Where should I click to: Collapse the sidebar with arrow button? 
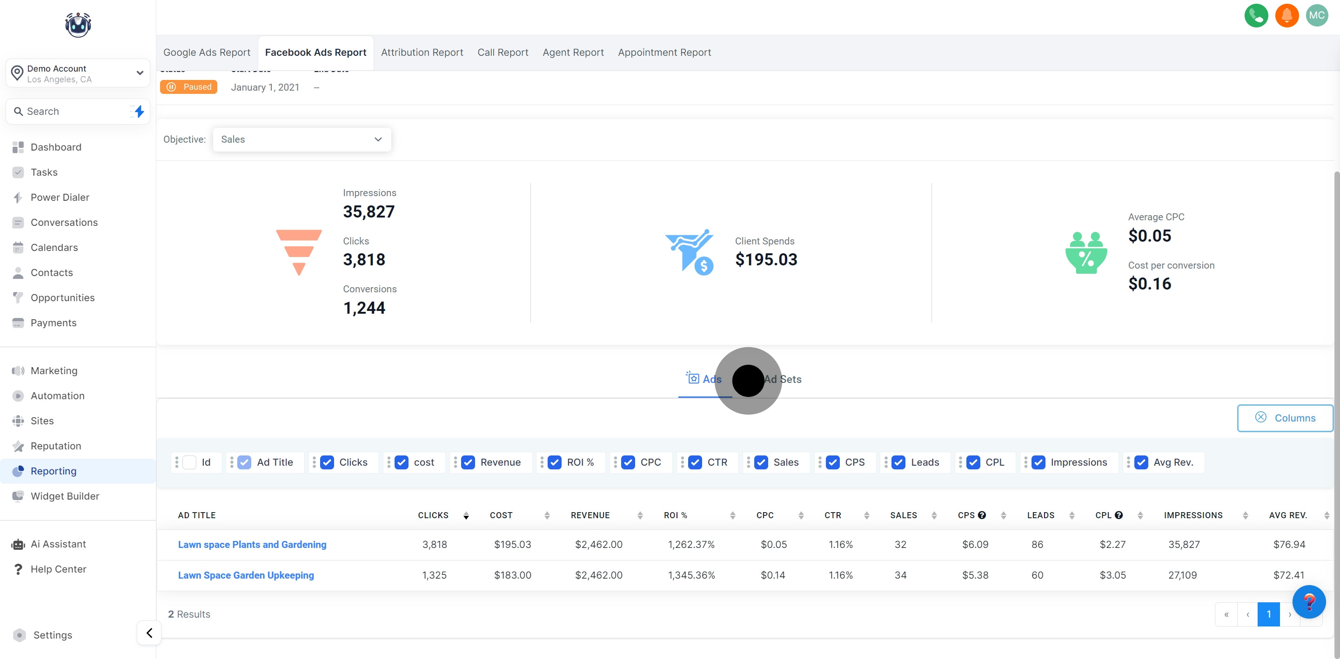[x=149, y=633]
